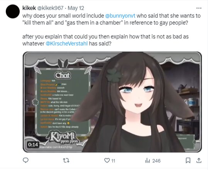Click the tweet body text
208x170 pixels.
111,29
